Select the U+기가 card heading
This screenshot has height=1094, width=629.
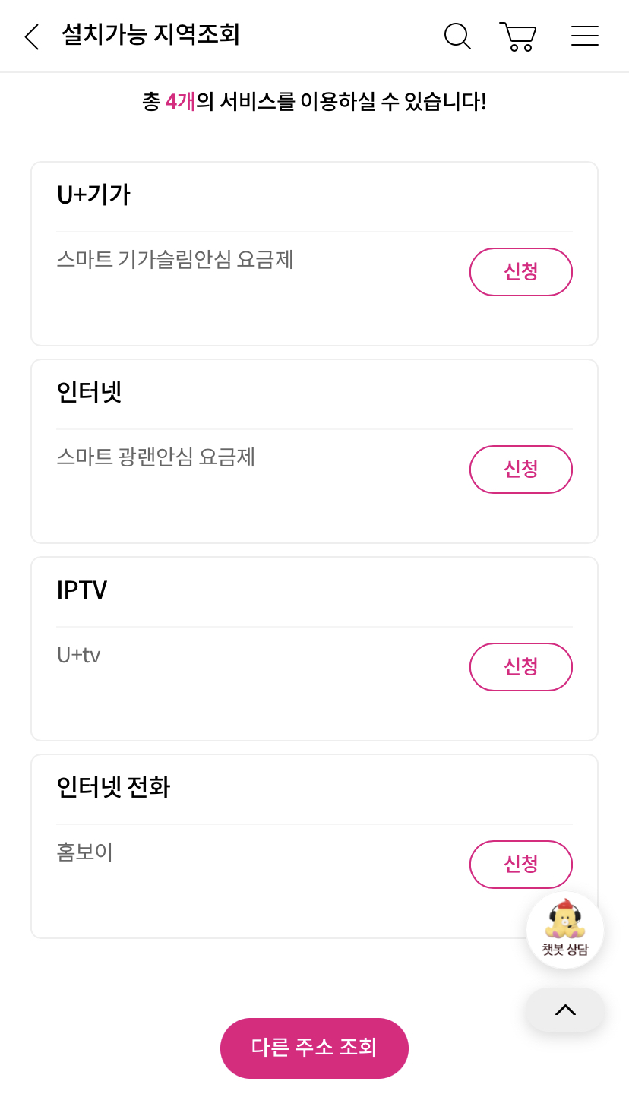point(93,195)
